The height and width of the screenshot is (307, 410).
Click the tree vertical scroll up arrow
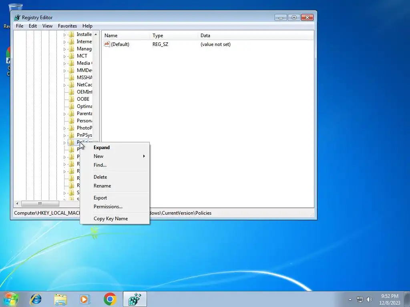(x=96, y=34)
